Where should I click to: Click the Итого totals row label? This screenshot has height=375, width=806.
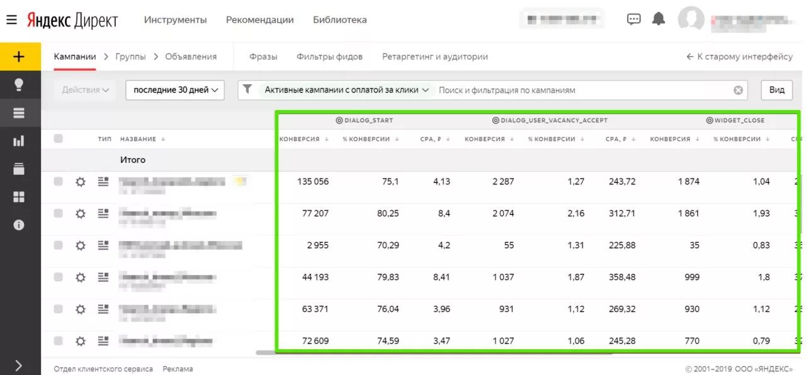[133, 160]
